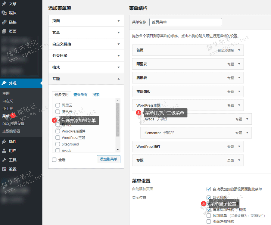Open the 媒体 media library icon
Viewport: 271px width, 225px height.
4,13
